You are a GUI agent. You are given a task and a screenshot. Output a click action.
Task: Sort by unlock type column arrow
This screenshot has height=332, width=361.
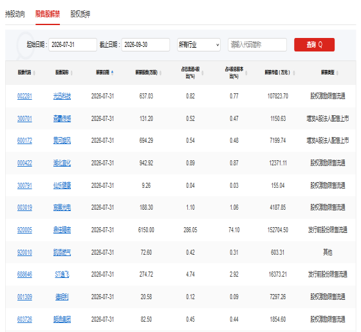point(337,73)
